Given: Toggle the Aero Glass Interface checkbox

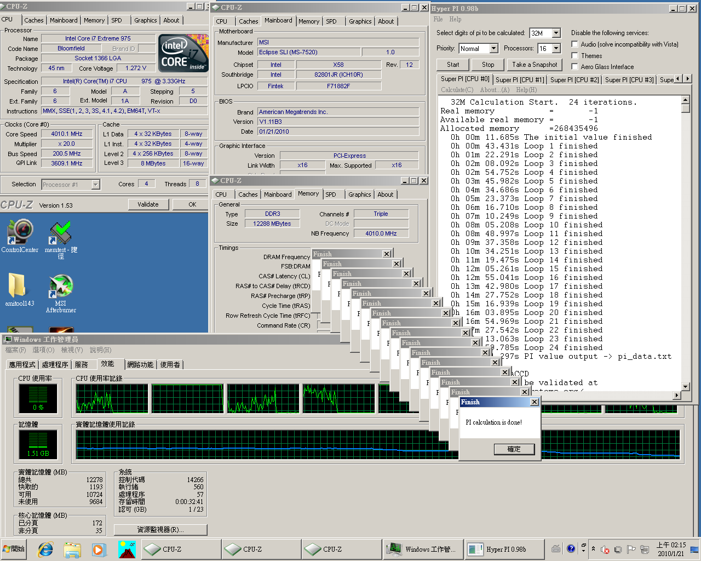Looking at the screenshot, I should pyautogui.click(x=574, y=66).
